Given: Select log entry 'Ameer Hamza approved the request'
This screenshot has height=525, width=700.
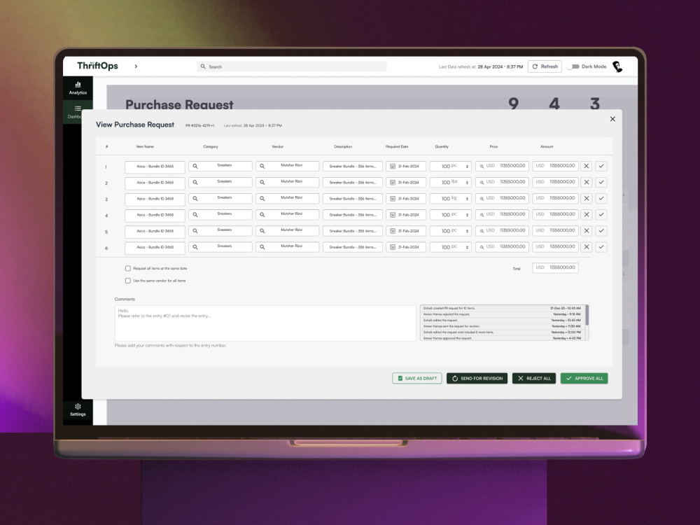Looking at the screenshot, I should coord(502,338).
